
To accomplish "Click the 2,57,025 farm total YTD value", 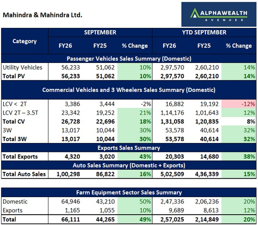I will pos(172,219).
